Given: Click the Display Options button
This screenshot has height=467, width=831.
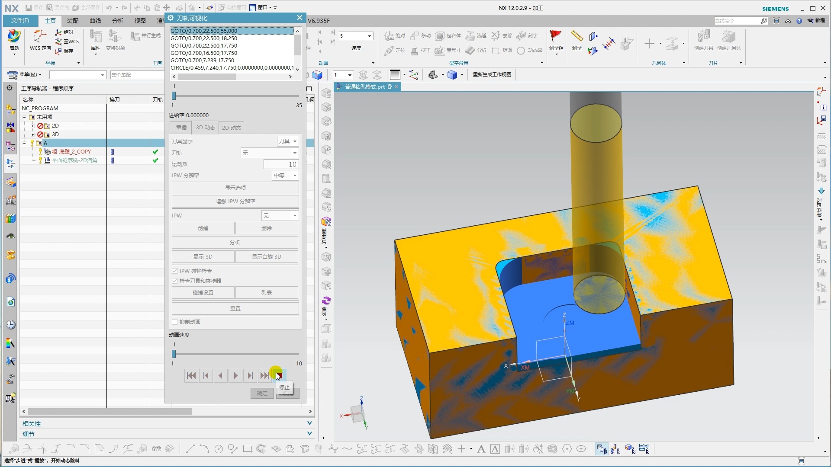Looking at the screenshot, I should click(235, 188).
